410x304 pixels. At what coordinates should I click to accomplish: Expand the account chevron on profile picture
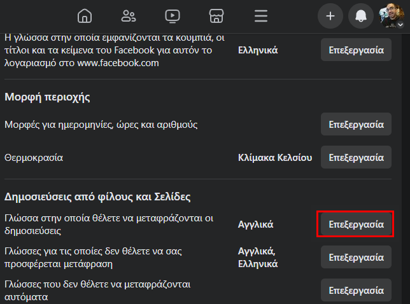tap(400, 25)
